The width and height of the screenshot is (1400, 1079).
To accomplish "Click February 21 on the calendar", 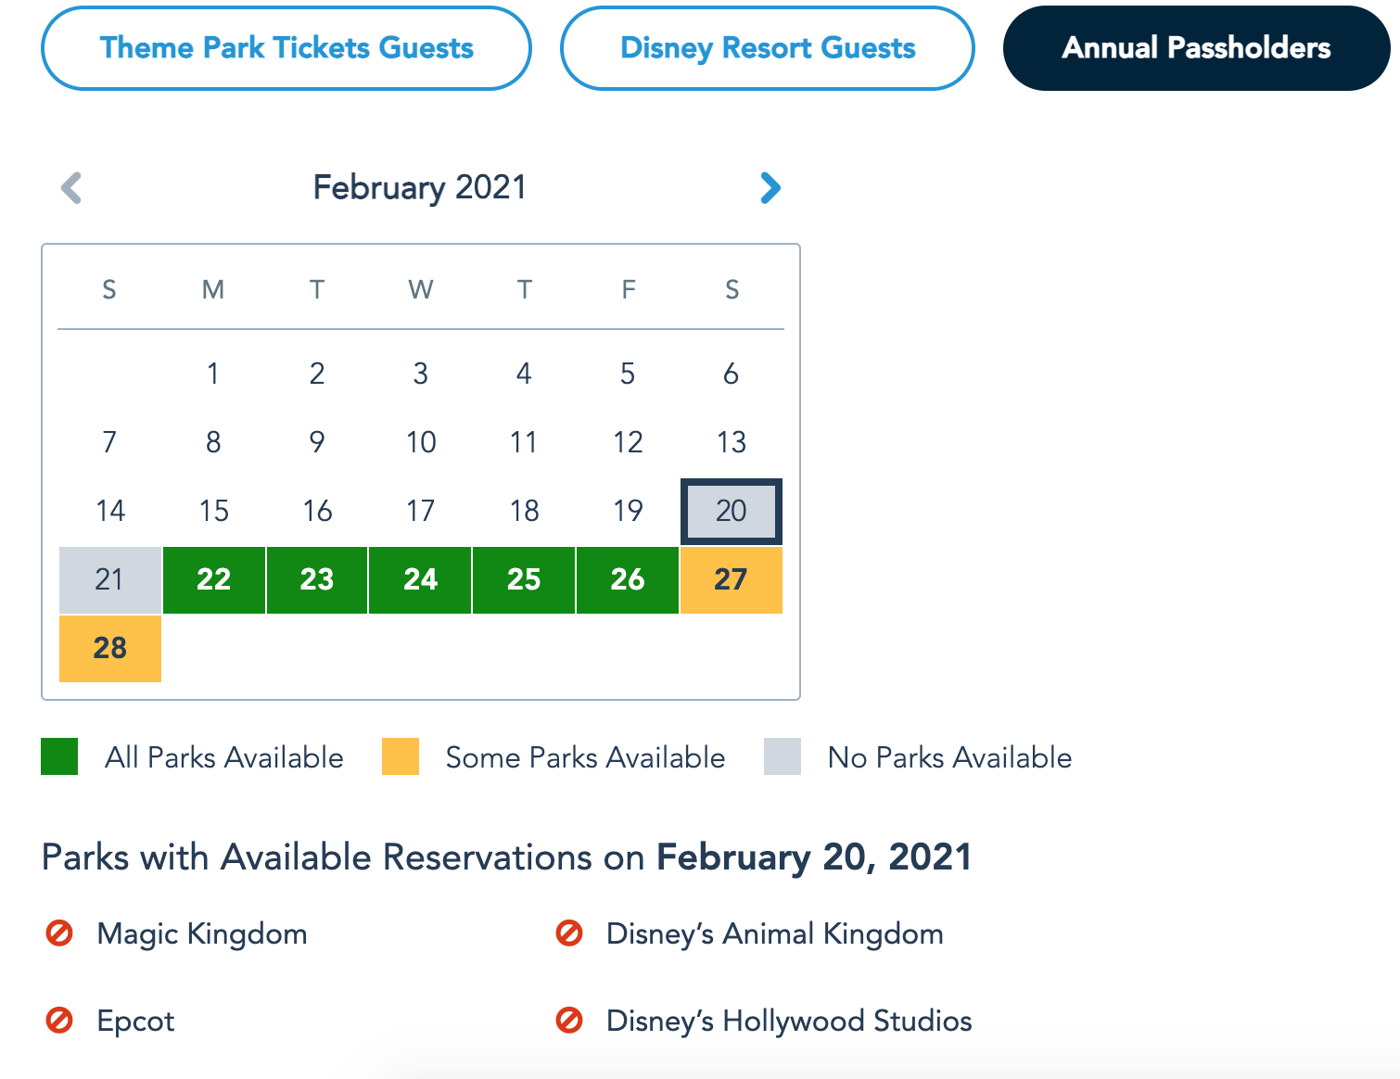I will (110, 579).
